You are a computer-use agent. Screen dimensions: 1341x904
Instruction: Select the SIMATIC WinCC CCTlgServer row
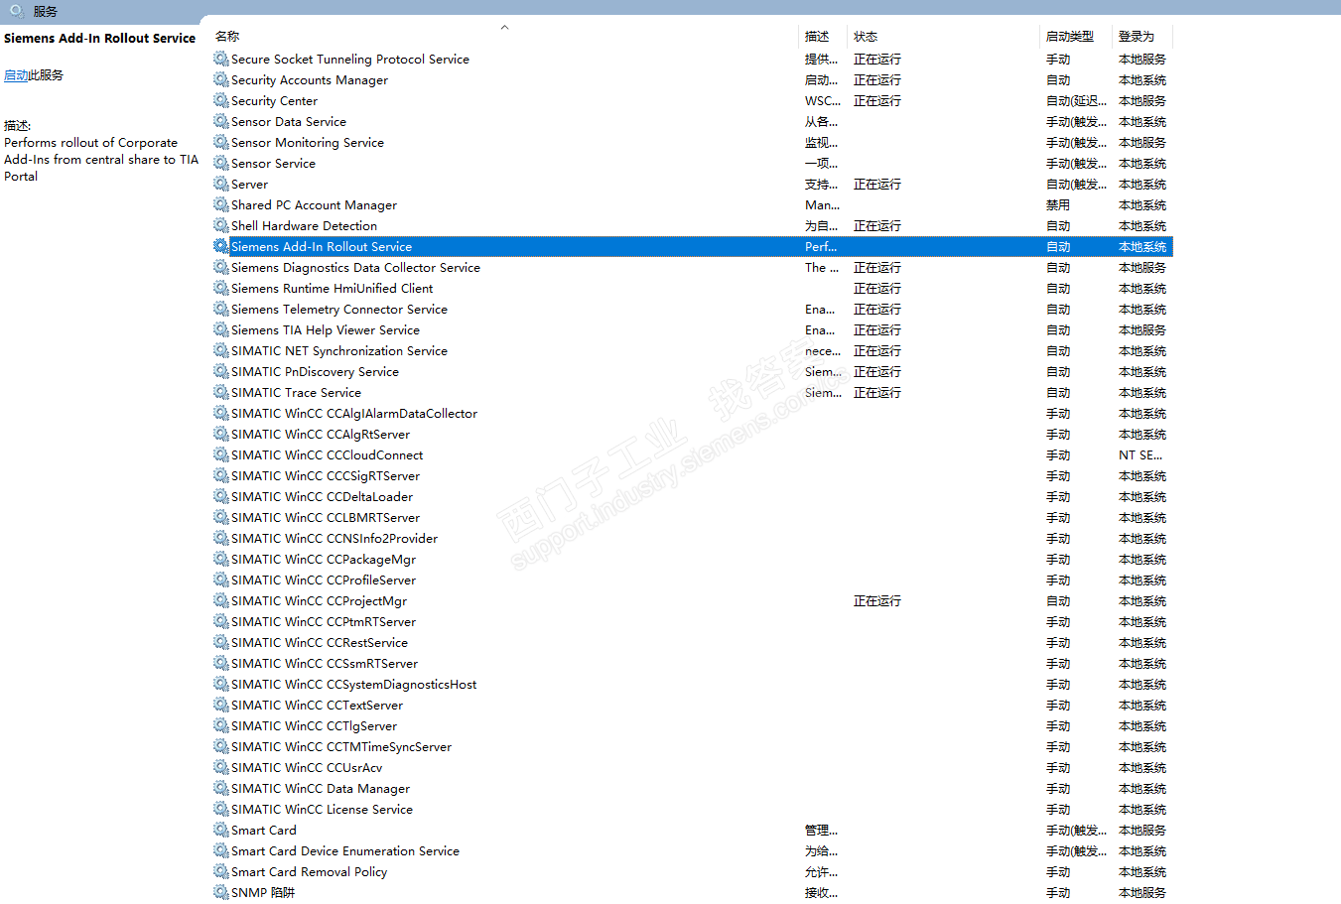tap(692, 726)
